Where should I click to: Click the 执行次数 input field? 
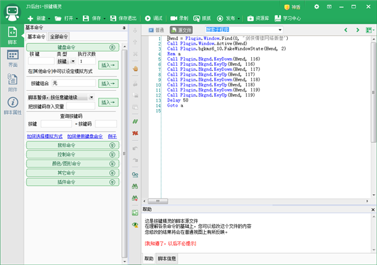[87, 61]
